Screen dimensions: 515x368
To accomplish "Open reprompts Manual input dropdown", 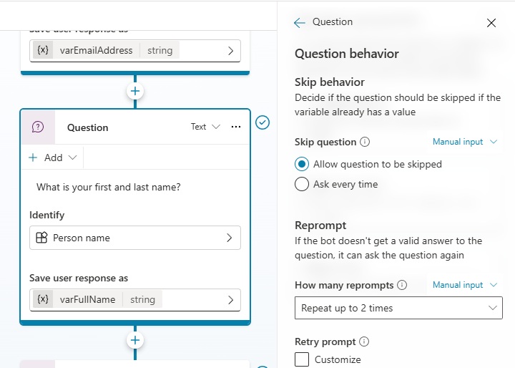I will click(465, 285).
